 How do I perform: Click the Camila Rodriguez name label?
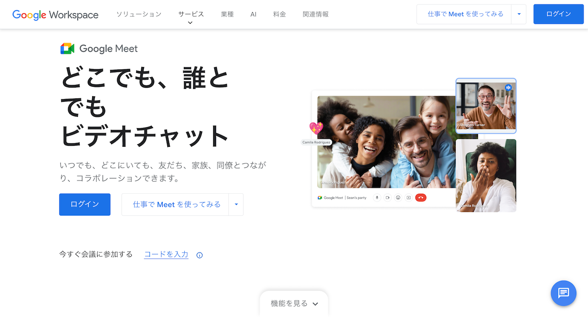pos(317,142)
